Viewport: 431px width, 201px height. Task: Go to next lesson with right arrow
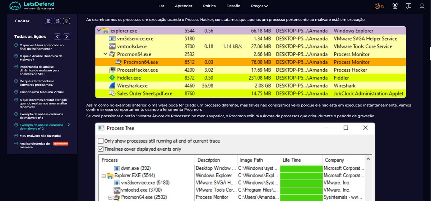pos(66,37)
